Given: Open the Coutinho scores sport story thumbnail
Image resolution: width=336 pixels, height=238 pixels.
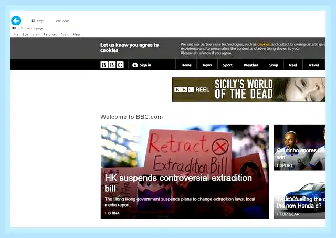Looking at the screenshot, I should coord(300,148).
